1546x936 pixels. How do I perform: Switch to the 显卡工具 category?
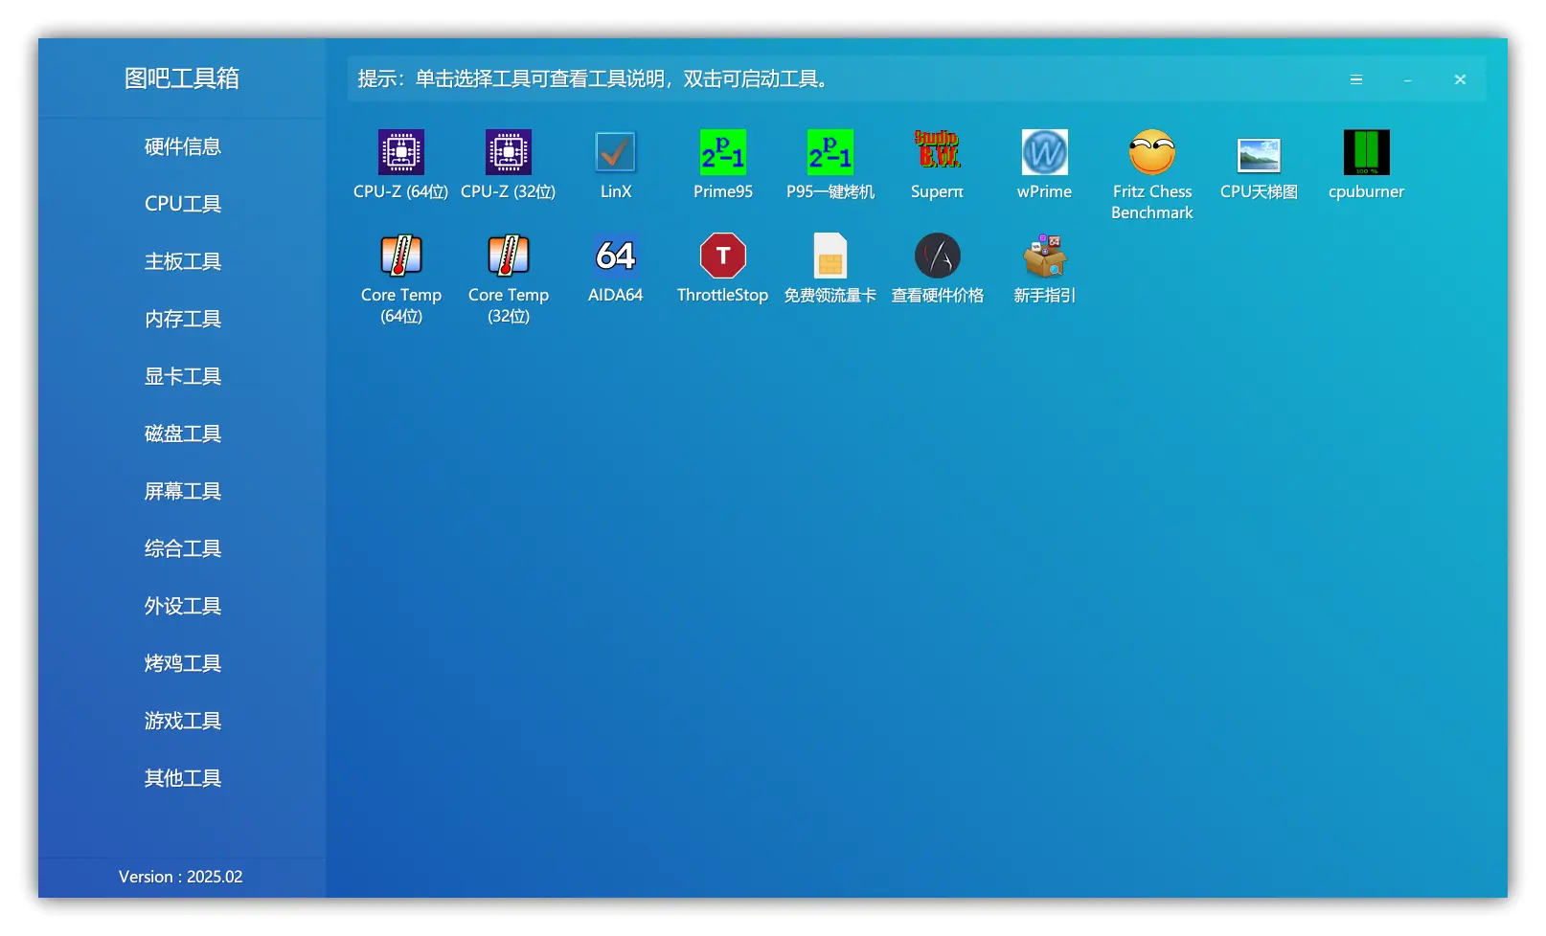pyautogui.click(x=182, y=376)
